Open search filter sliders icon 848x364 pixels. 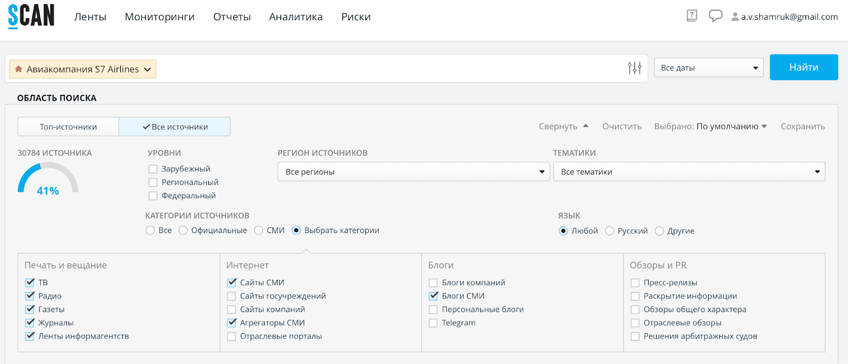coord(634,68)
